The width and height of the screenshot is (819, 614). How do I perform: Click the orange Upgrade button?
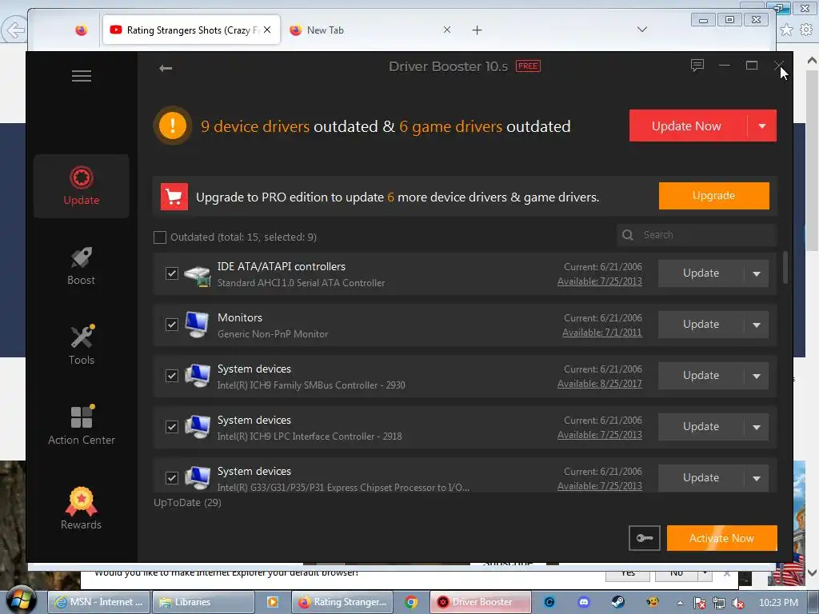[714, 196]
